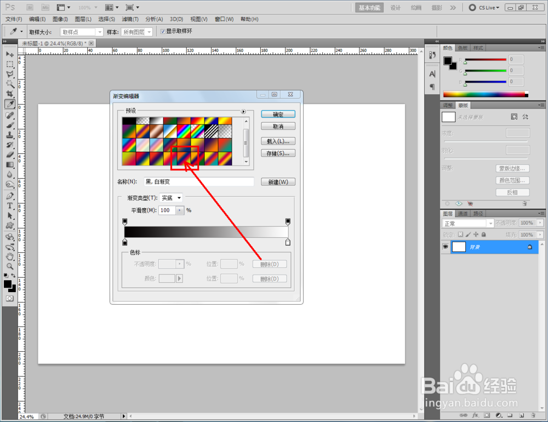Click the 存储(S)... button
Viewport: 548px width, 422px height.
[278, 153]
